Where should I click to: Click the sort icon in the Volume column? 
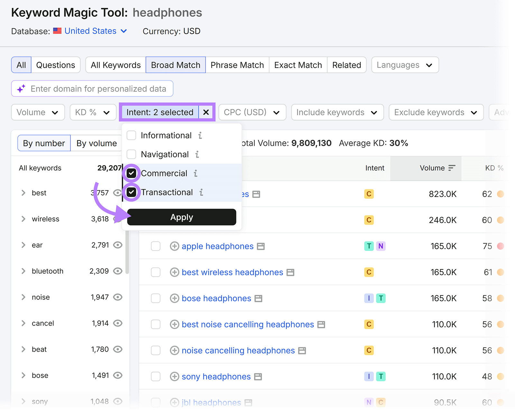point(452,168)
